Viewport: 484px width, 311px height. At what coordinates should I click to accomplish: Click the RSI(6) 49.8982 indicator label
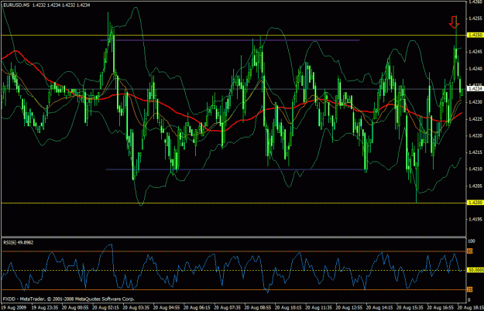(x=19, y=243)
